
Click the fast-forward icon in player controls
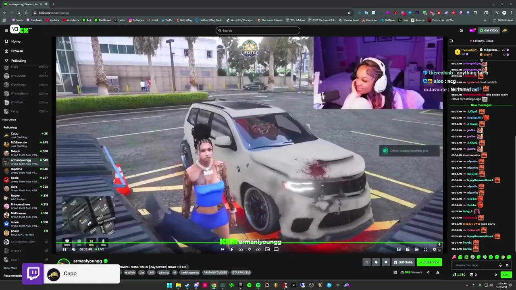click(223, 249)
